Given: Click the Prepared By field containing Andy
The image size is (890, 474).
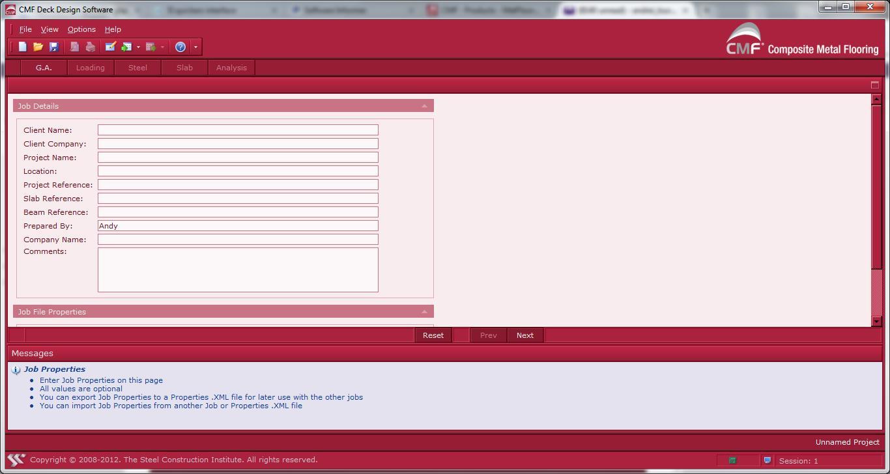Looking at the screenshot, I should pyautogui.click(x=238, y=226).
